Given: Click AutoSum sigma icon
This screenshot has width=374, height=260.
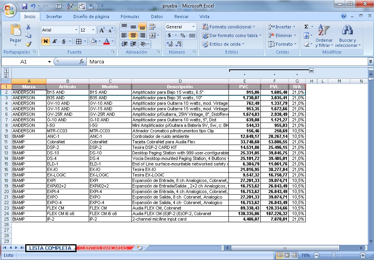Looking at the screenshot, I should coord(307,27).
